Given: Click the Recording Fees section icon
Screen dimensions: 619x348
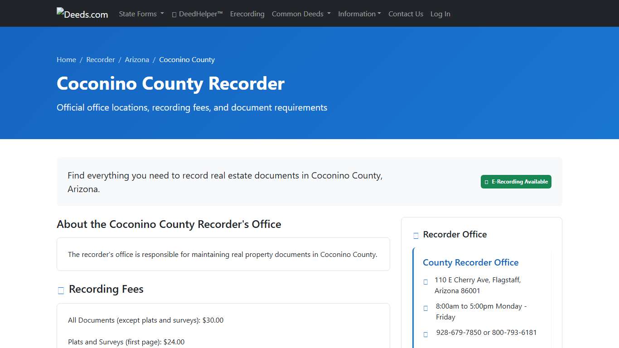Looking at the screenshot, I should [x=61, y=290].
